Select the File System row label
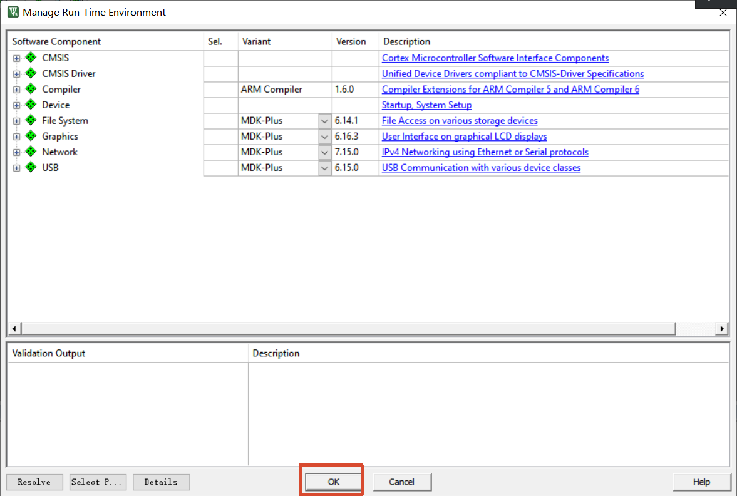 coord(65,120)
